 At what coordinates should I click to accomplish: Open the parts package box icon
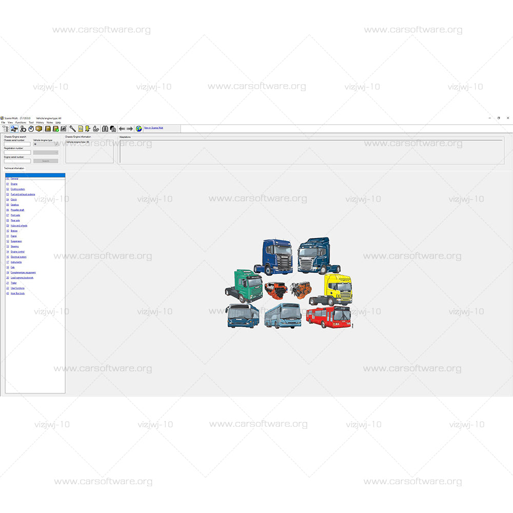pos(39,129)
